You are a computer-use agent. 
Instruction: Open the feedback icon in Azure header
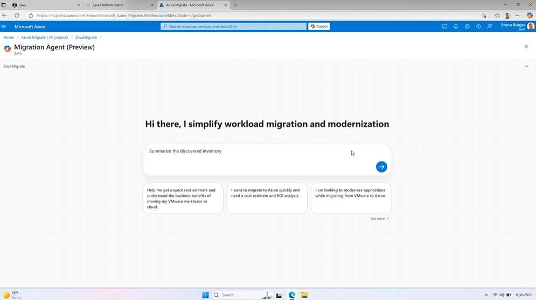click(490, 26)
